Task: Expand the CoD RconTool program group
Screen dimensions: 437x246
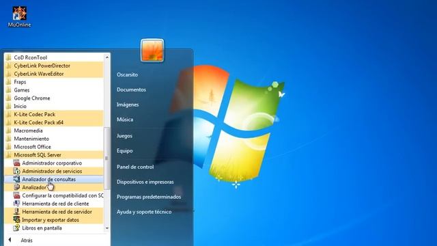Action: tap(54, 57)
